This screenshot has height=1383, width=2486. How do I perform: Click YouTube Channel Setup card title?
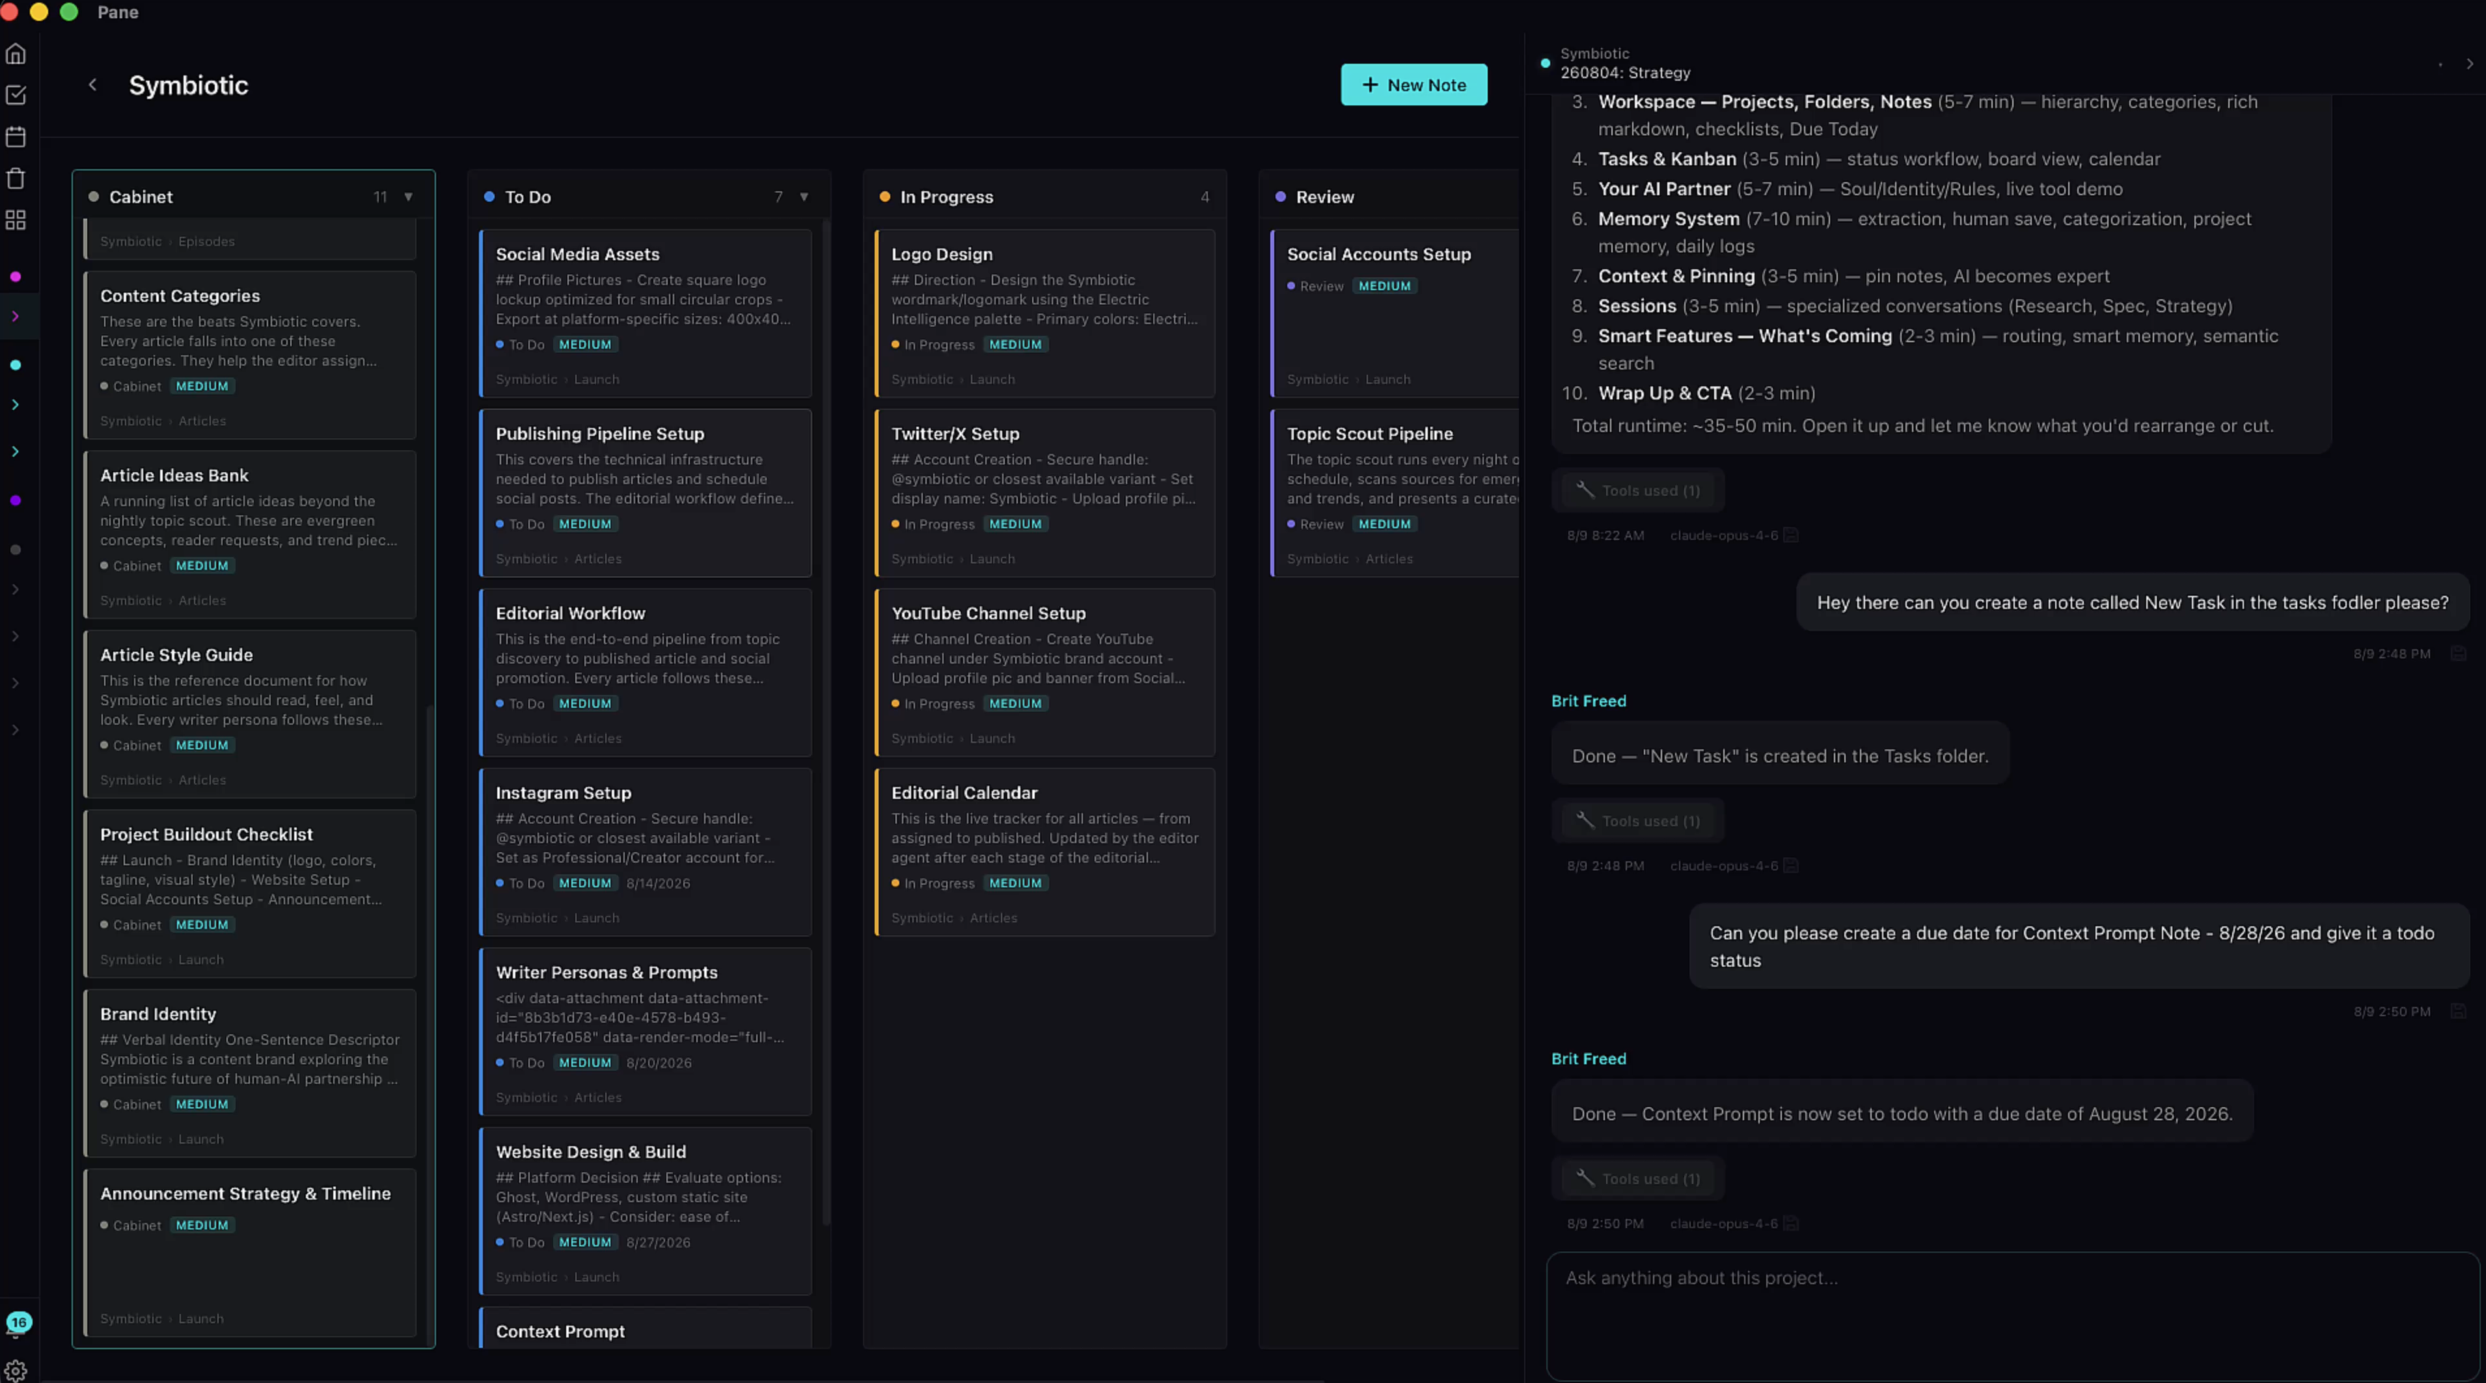pos(989,613)
